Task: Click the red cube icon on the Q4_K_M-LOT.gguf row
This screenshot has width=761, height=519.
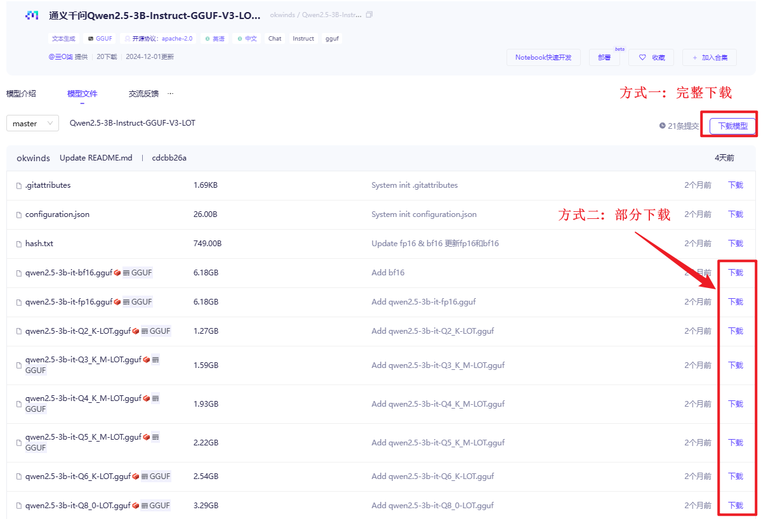Action: click(x=146, y=398)
